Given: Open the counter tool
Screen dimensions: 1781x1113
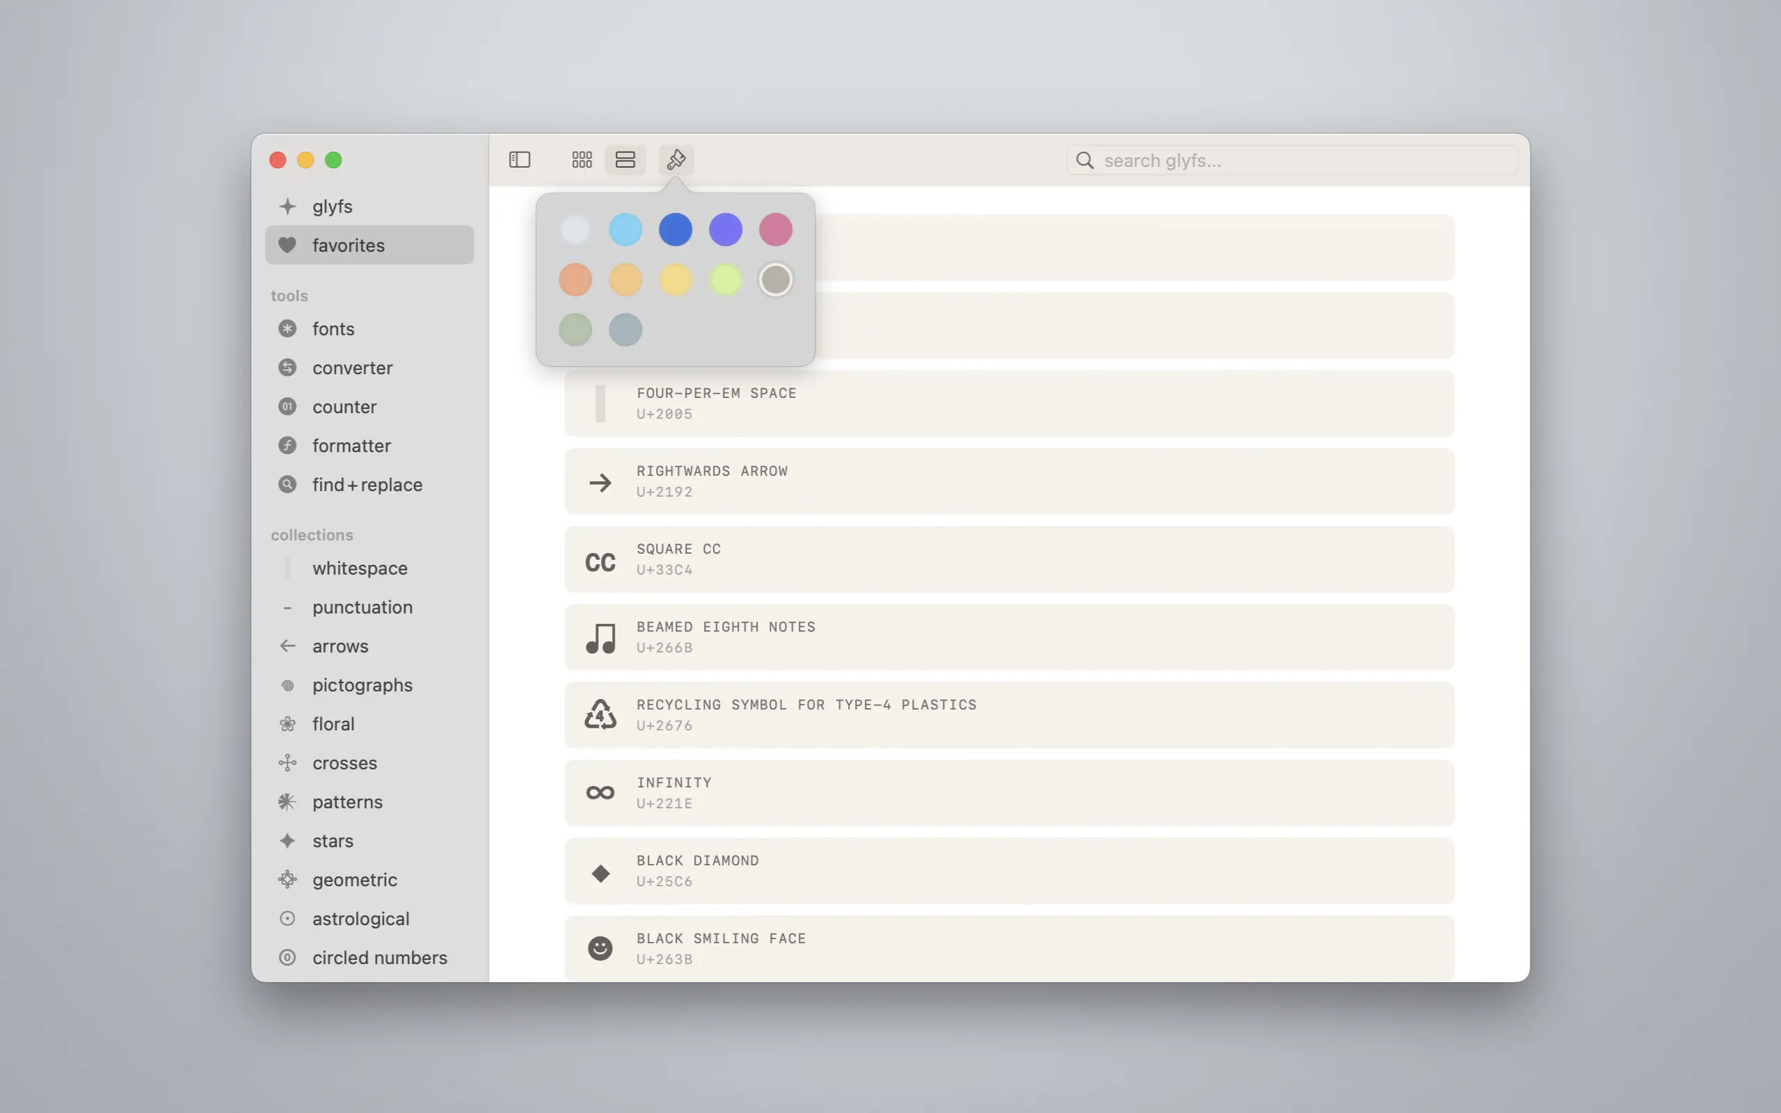Looking at the screenshot, I should (344, 407).
